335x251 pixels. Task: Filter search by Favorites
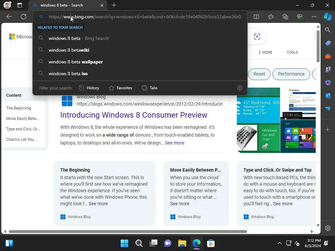[120, 88]
